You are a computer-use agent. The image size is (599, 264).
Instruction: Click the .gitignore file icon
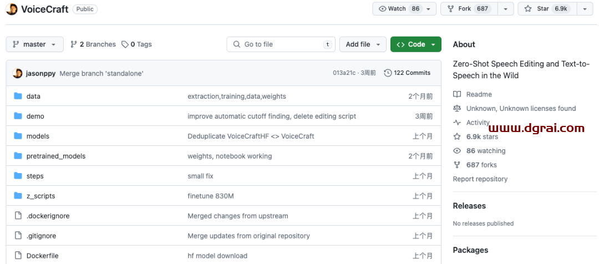pyautogui.click(x=18, y=235)
